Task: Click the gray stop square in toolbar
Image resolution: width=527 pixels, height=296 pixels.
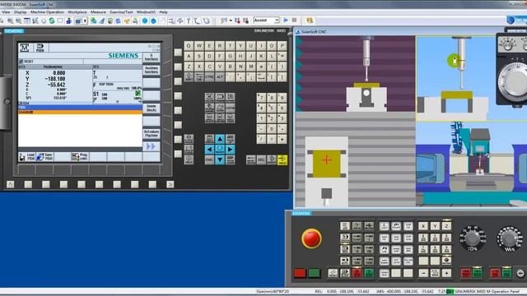Action: 295,21
